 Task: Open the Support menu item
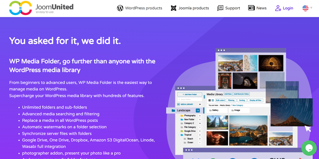coord(229,8)
